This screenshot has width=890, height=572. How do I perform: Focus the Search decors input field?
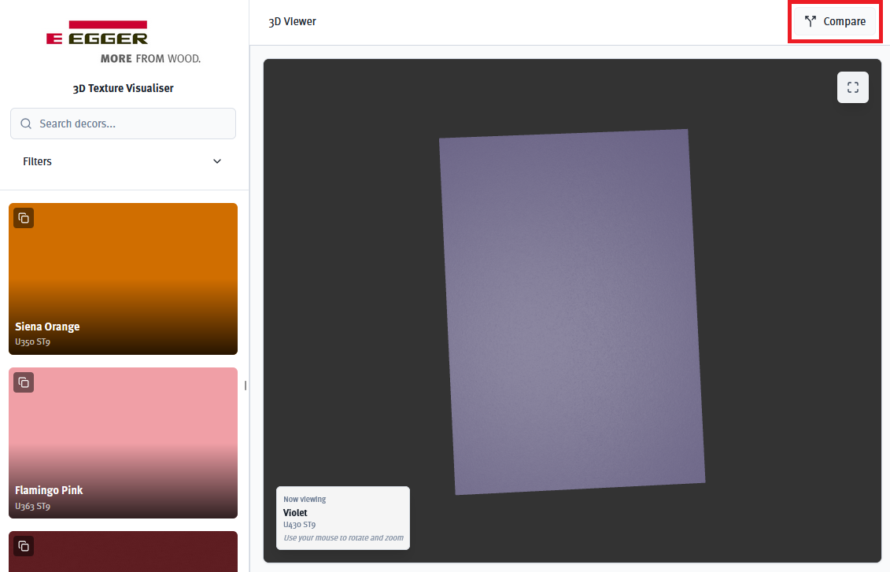pos(124,124)
